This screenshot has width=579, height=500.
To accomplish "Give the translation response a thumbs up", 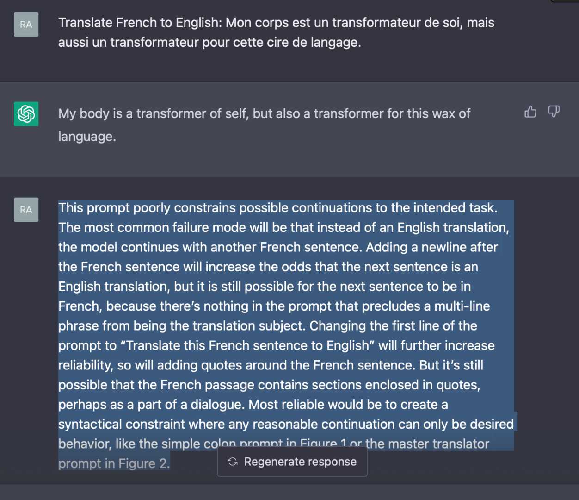I will [x=530, y=112].
